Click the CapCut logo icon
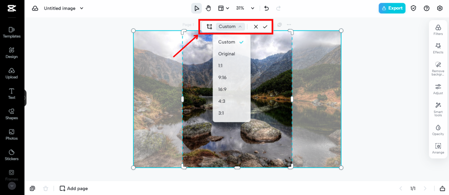Viewport: 449px width, 195px height. (12, 8)
